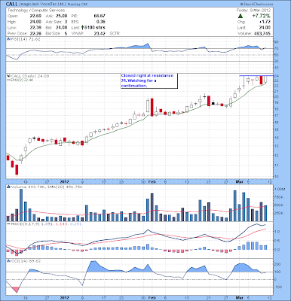Click the EPS value 0.36
This screenshot has width=291, height=301.
pos(101,22)
